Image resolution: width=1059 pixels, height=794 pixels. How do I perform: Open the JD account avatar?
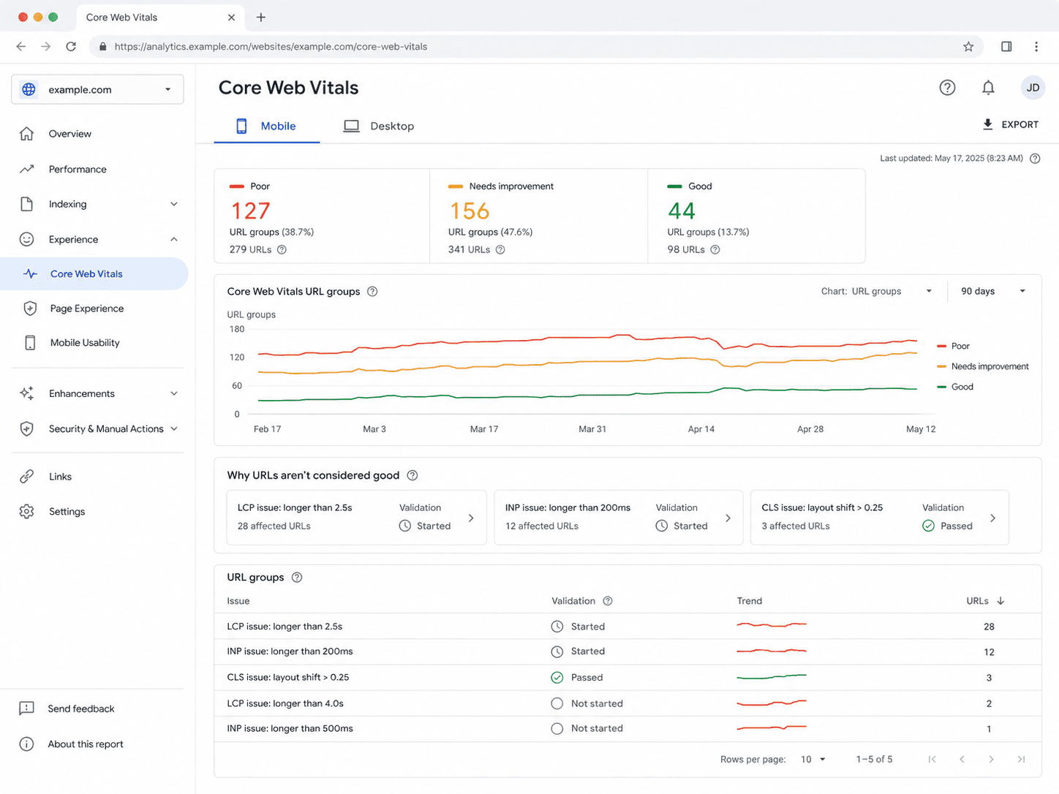pyautogui.click(x=1033, y=88)
